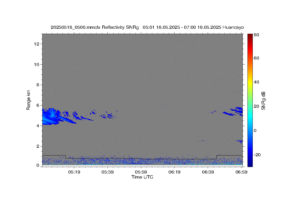Click the colorbar value -20
Screen dimensions: 300x200
pos(257,155)
